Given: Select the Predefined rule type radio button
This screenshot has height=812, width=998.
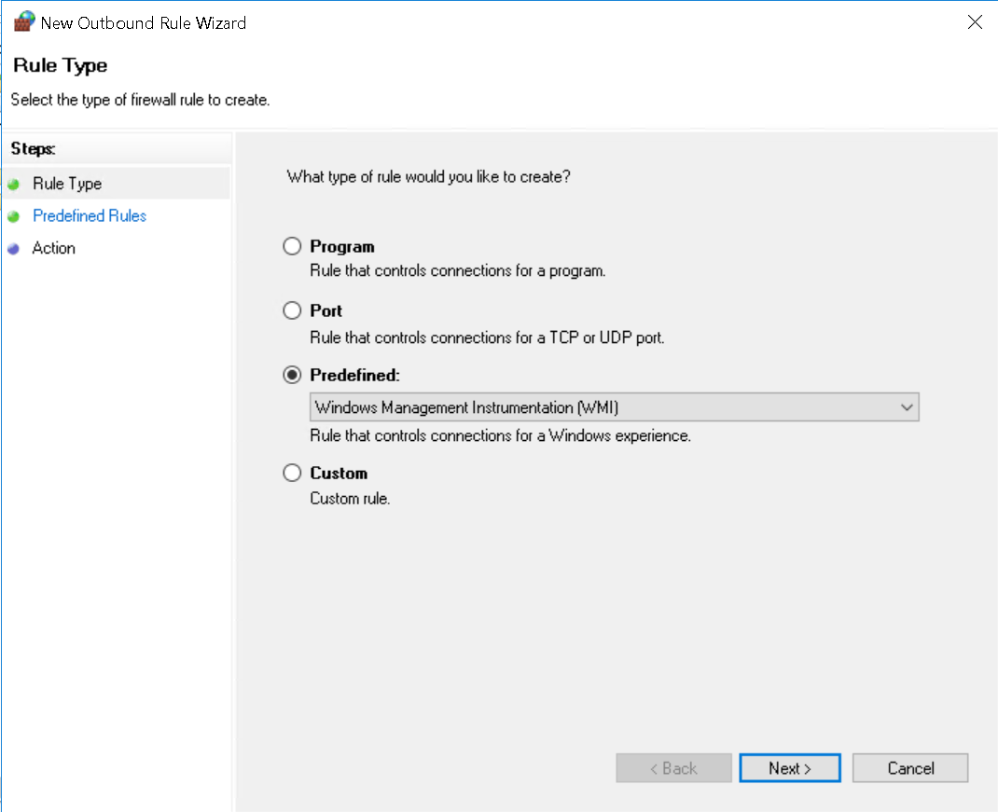Looking at the screenshot, I should 292,375.
